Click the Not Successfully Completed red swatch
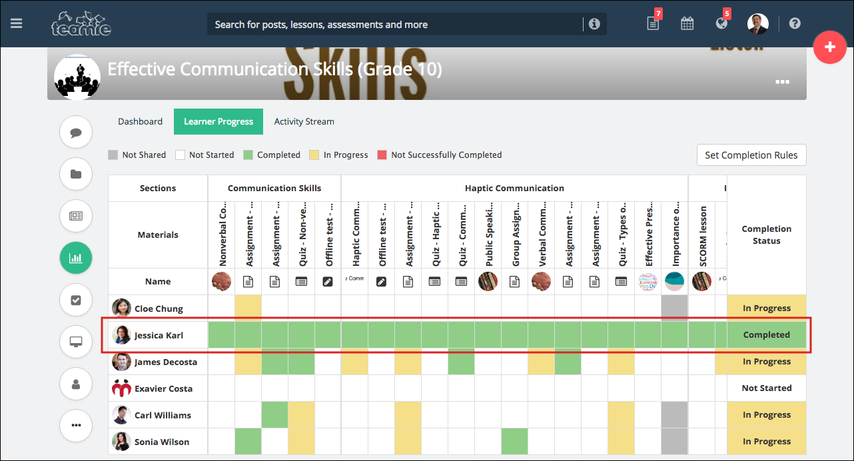This screenshot has height=461, width=854. pyautogui.click(x=382, y=155)
